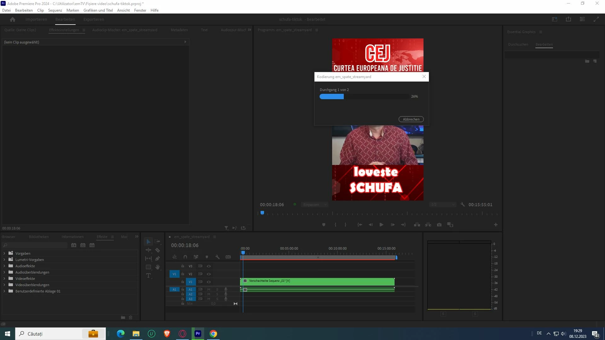Click the Export Frame camera icon

pyautogui.click(x=439, y=225)
